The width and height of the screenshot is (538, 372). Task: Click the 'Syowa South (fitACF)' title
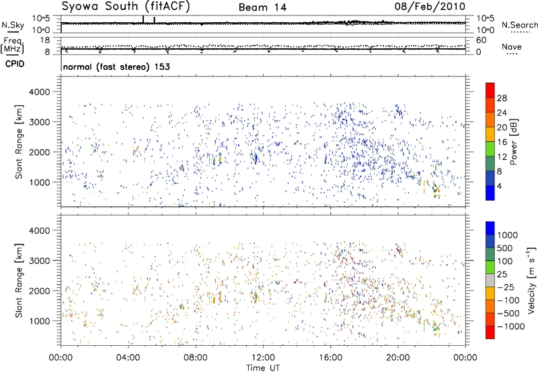click(x=126, y=7)
